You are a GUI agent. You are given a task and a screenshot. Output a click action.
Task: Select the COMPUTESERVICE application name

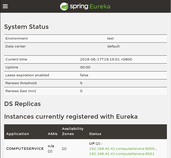(x=25, y=149)
